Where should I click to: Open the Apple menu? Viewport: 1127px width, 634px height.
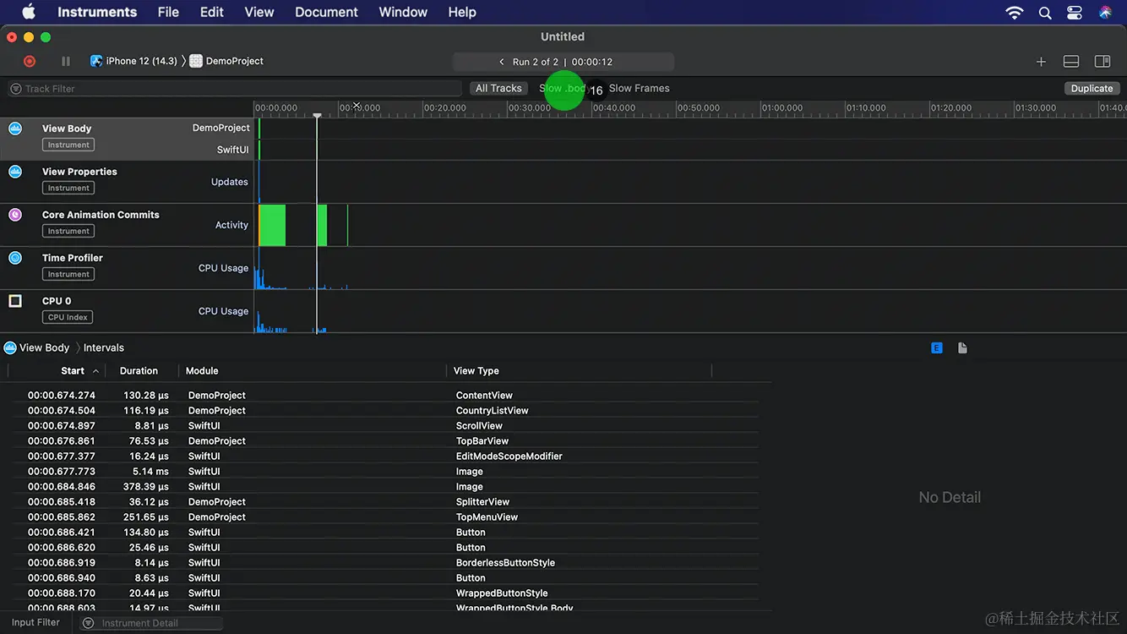coord(29,12)
